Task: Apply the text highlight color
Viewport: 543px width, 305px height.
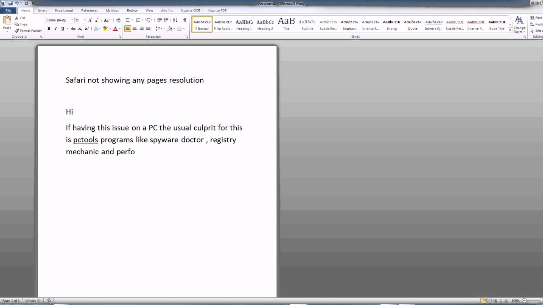Action: pyautogui.click(x=105, y=29)
